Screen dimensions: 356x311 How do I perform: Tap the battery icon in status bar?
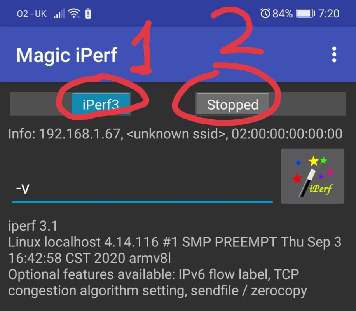click(305, 14)
